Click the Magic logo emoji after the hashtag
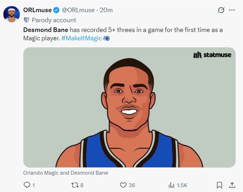This screenshot has height=192, width=243. (x=106, y=38)
